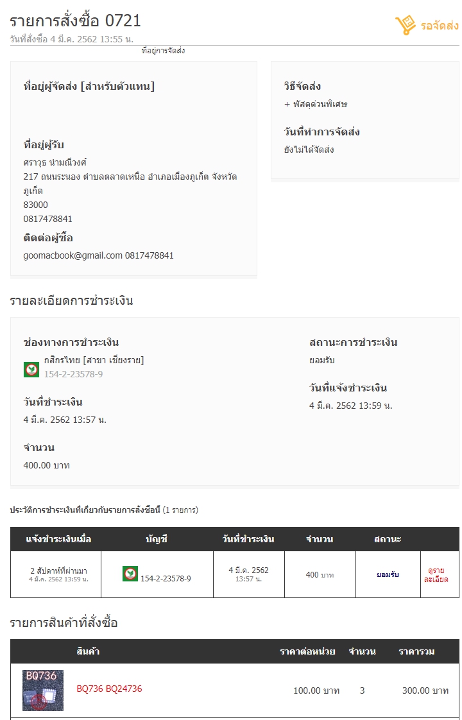Click the ยอมรับ status in history table

(388, 574)
